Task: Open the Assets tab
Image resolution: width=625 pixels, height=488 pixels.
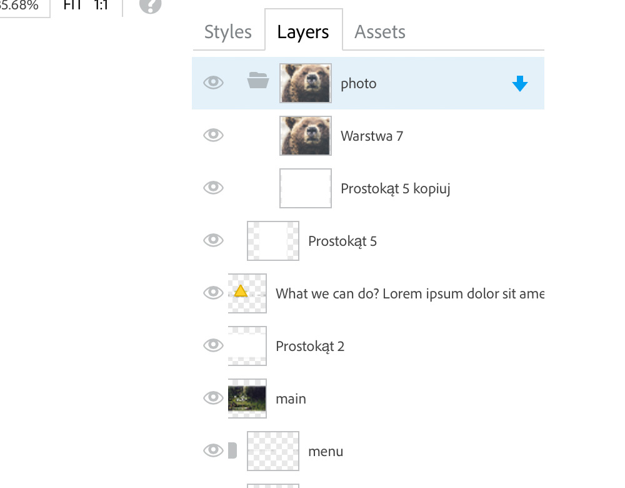Action: click(x=380, y=32)
